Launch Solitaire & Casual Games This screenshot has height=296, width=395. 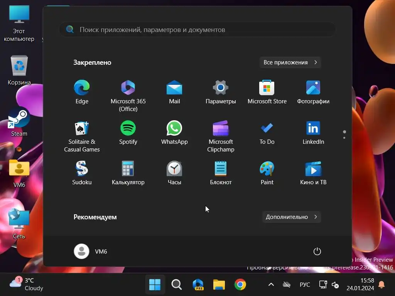click(82, 136)
